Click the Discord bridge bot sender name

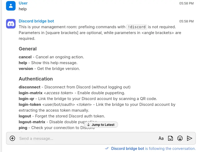[x=36, y=21]
